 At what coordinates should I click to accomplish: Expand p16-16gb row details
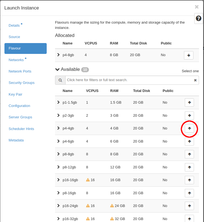pos(58,180)
